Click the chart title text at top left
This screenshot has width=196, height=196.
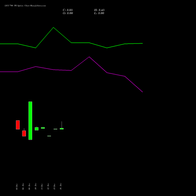(x=25, y=5)
